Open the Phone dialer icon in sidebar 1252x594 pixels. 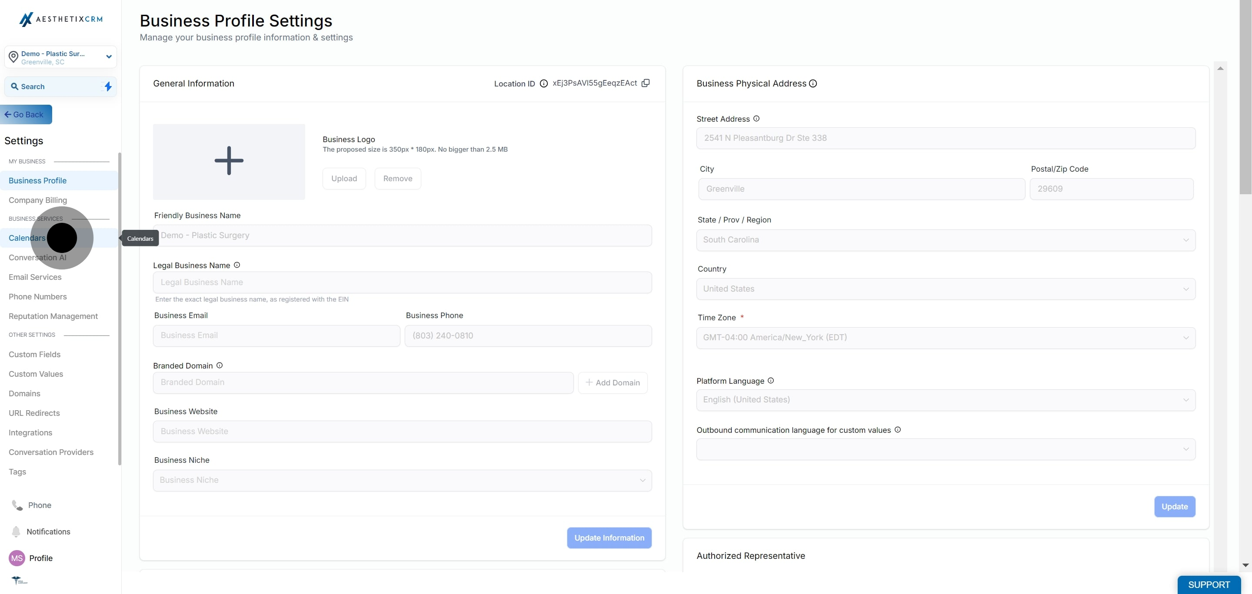click(17, 505)
